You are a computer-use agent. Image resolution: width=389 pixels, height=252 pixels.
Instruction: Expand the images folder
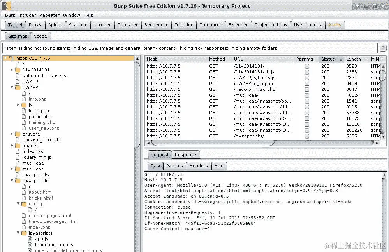[x=12, y=146]
